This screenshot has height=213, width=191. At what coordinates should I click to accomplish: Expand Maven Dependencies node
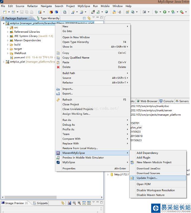pos(8,40)
